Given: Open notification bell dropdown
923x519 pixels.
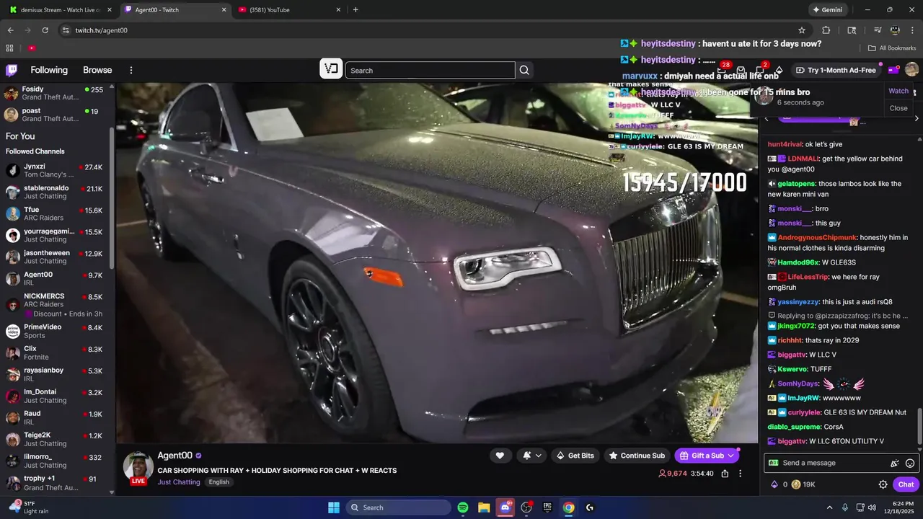Looking at the screenshot, I should pos(531,456).
